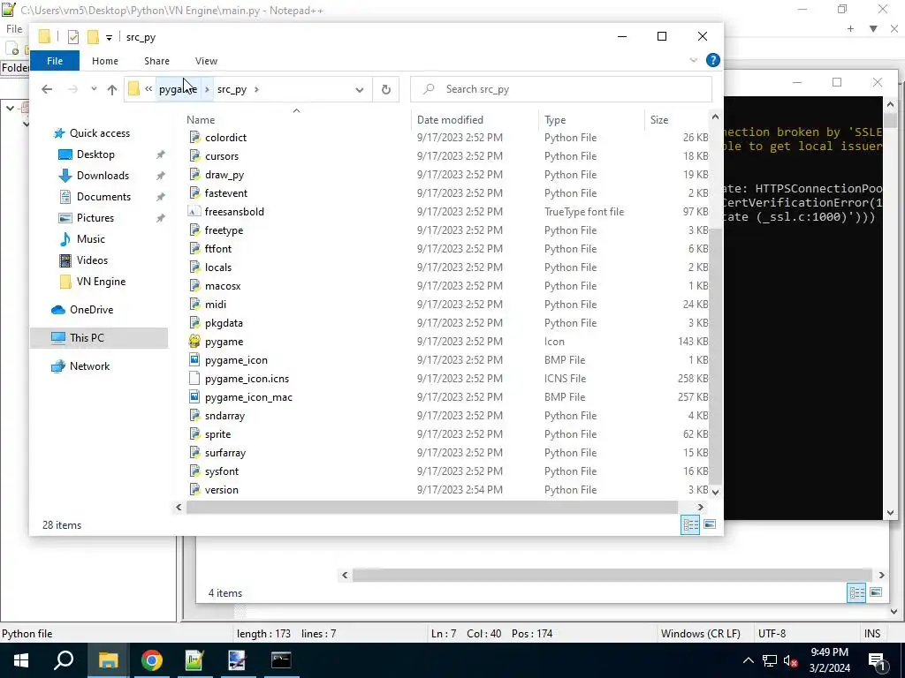
Task: Open Pictures in navigation pane
Action: point(95,218)
